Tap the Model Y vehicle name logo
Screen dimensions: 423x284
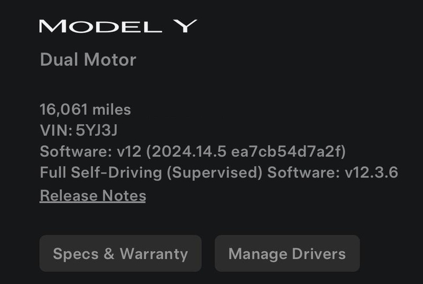point(118,26)
